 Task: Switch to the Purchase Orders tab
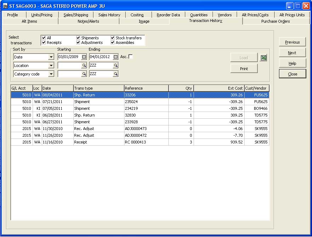pyautogui.click(x=275, y=21)
